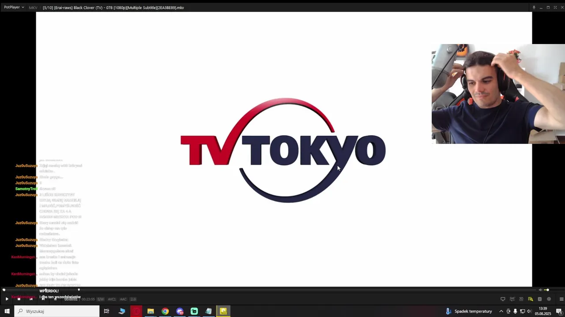Open the Spadek temperatury weather widget
Screen dimensions: 565x317
coord(469,311)
